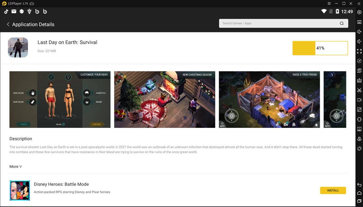The width and height of the screenshot is (363, 207).
Task: Collapse the right sidebar with double-chevron
Action: tap(359, 4)
